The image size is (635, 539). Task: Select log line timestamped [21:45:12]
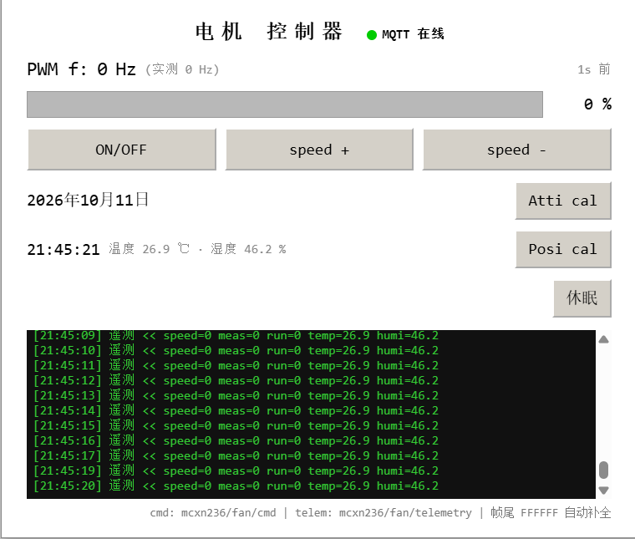pyautogui.click(x=236, y=380)
